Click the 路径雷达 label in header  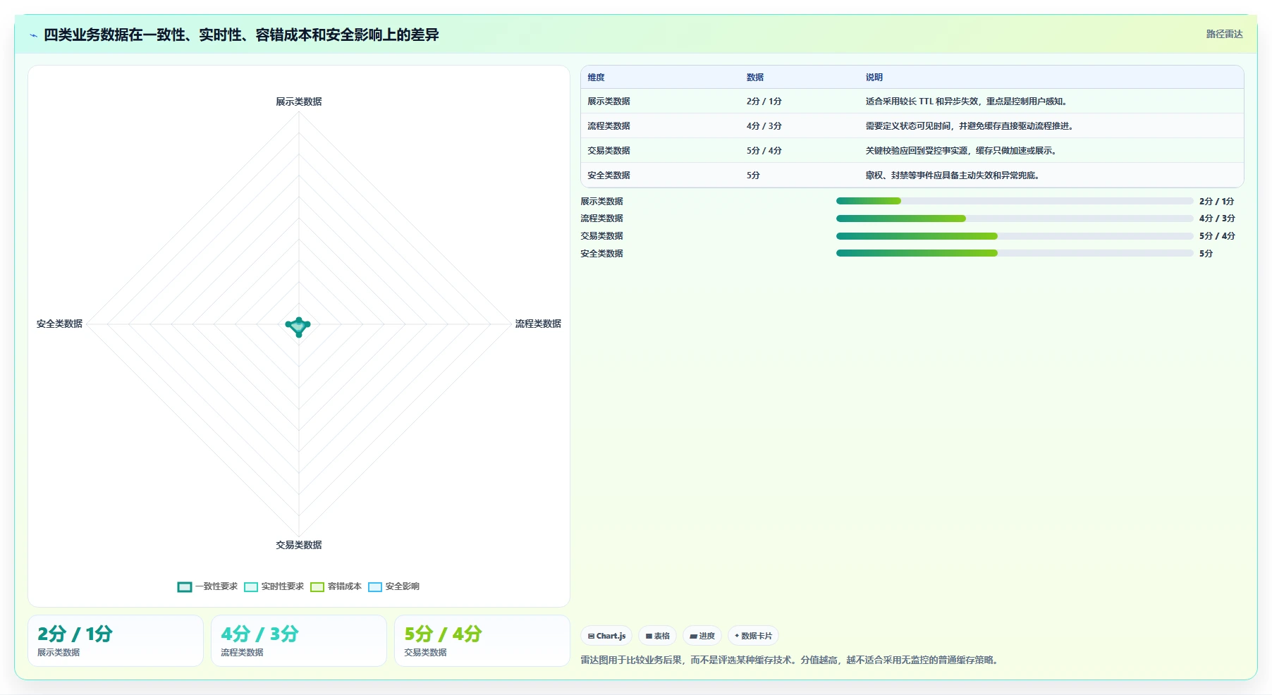1224,34
